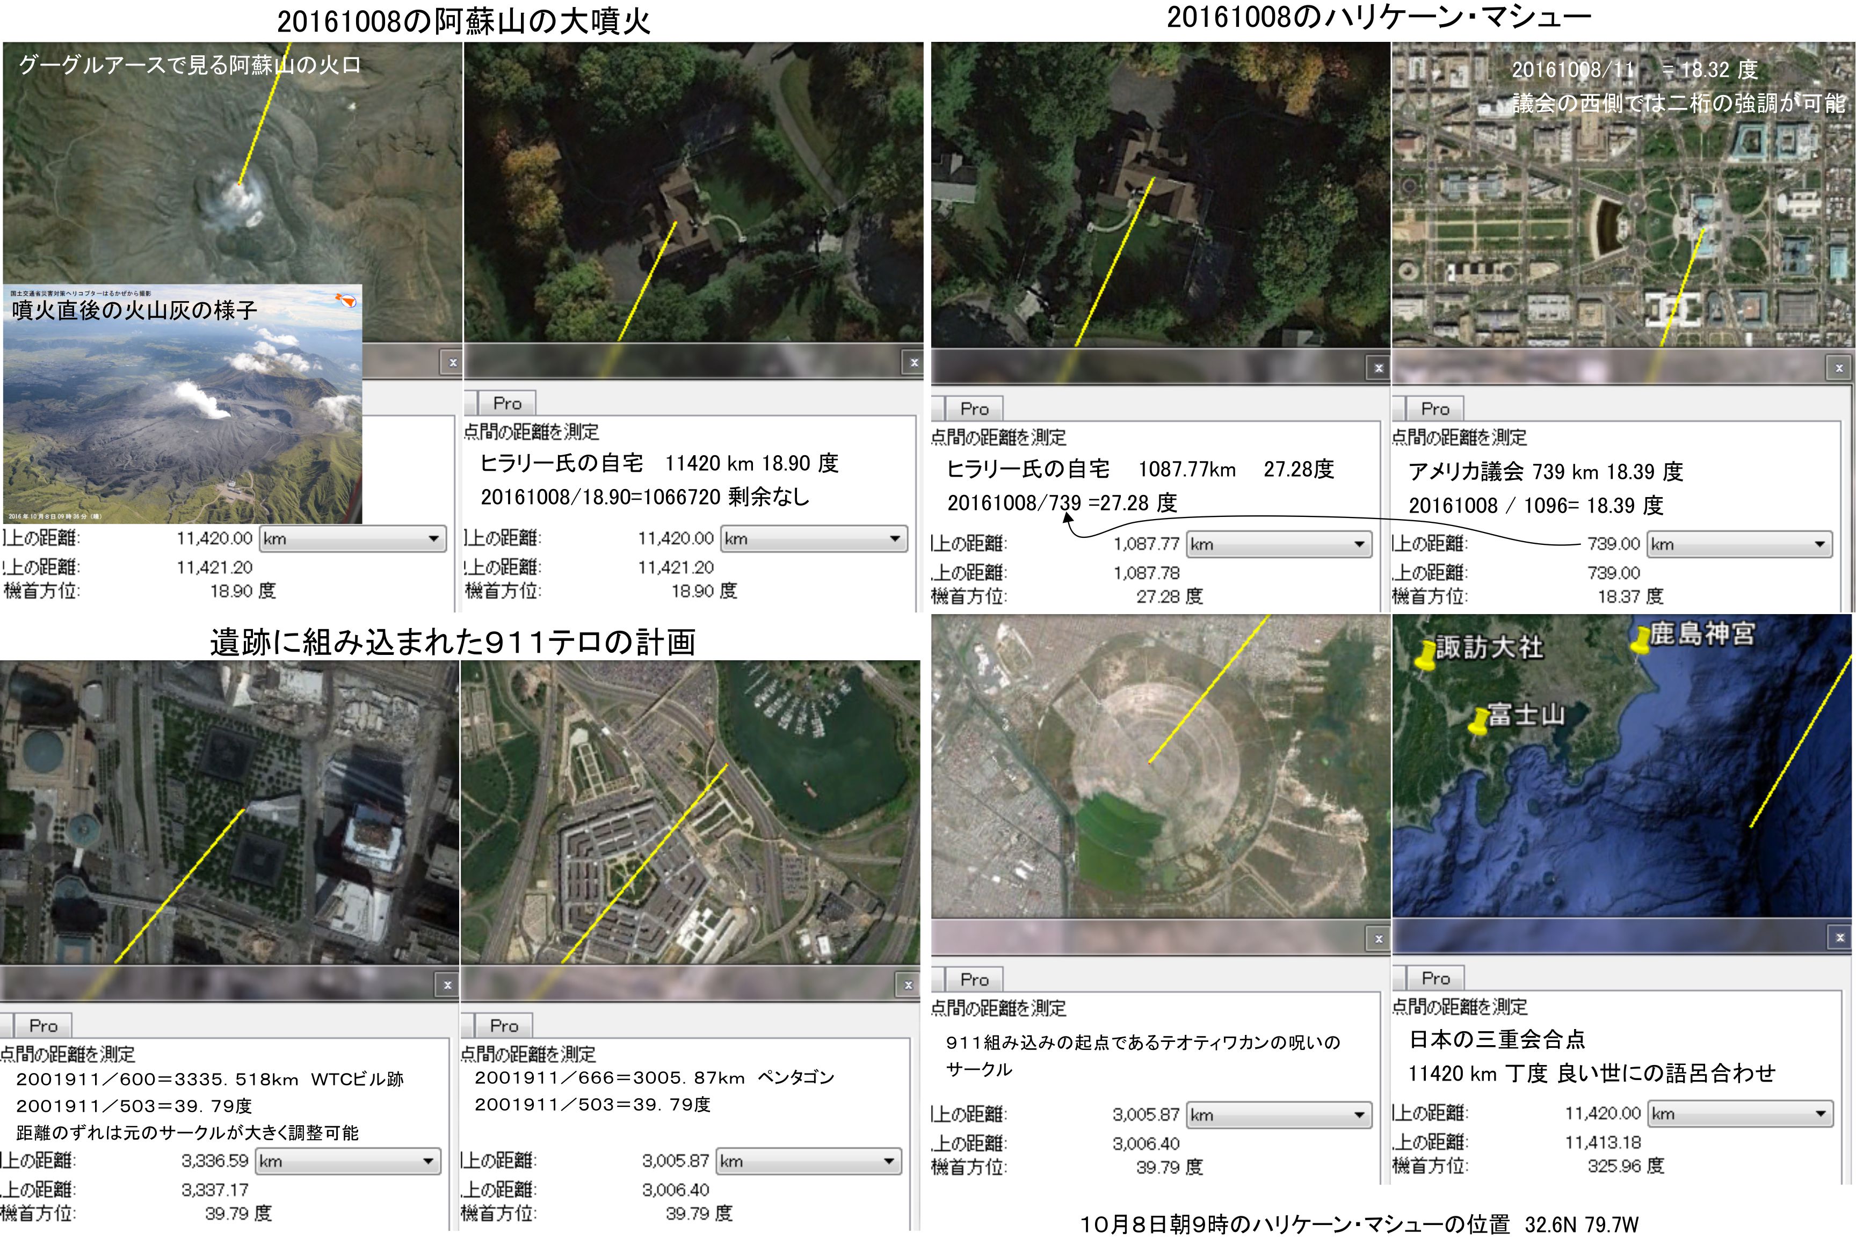This screenshot has width=1856, height=1240.
Task: Select the Pro tab above WTCビル跡 measurement
Action: tap(43, 1026)
